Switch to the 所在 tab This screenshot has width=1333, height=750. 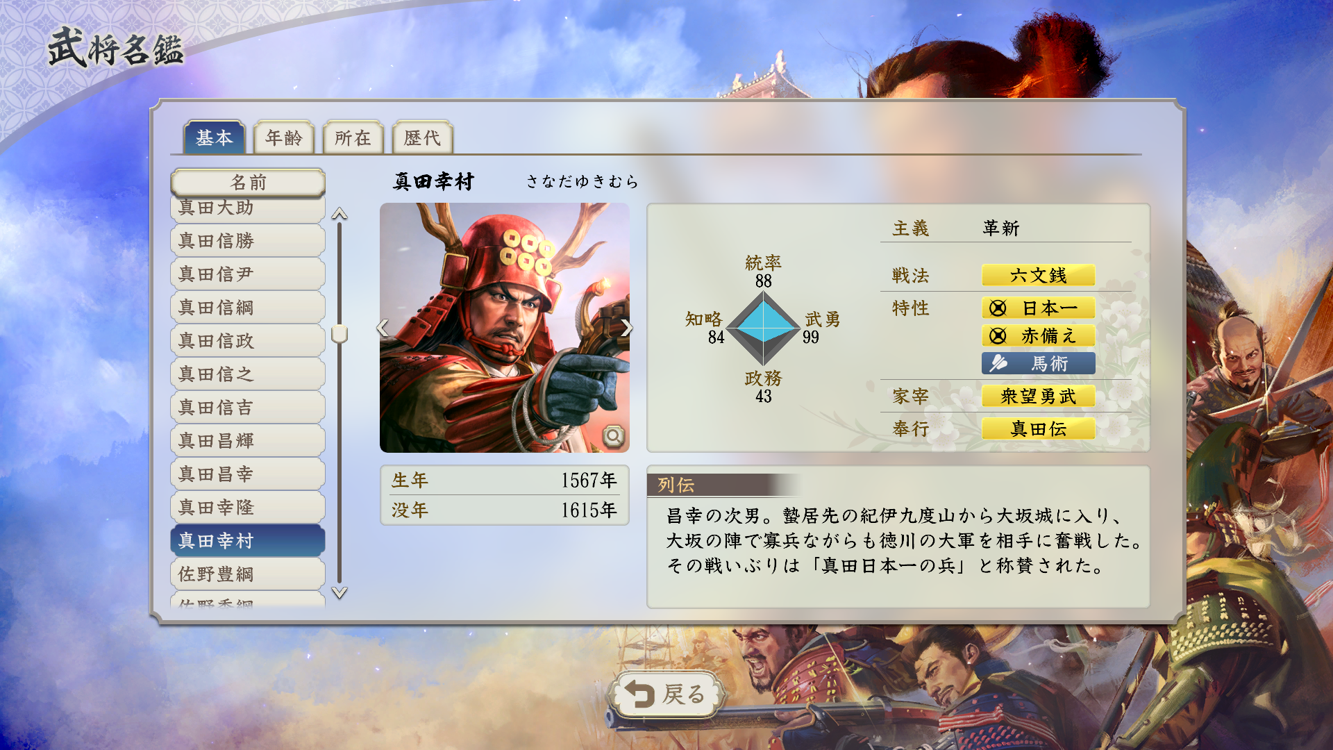353,137
